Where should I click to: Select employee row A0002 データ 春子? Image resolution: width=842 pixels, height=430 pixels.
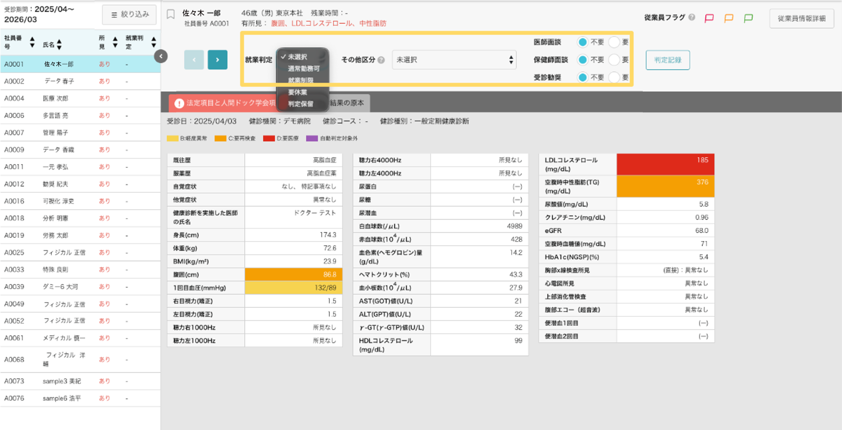tap(80, 81)
